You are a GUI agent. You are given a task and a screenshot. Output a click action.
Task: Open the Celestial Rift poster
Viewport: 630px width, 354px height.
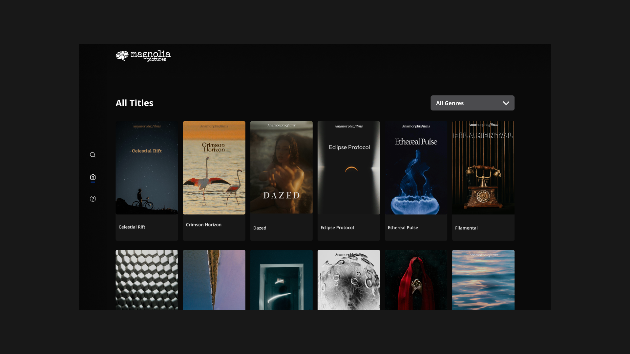[147, 168]
